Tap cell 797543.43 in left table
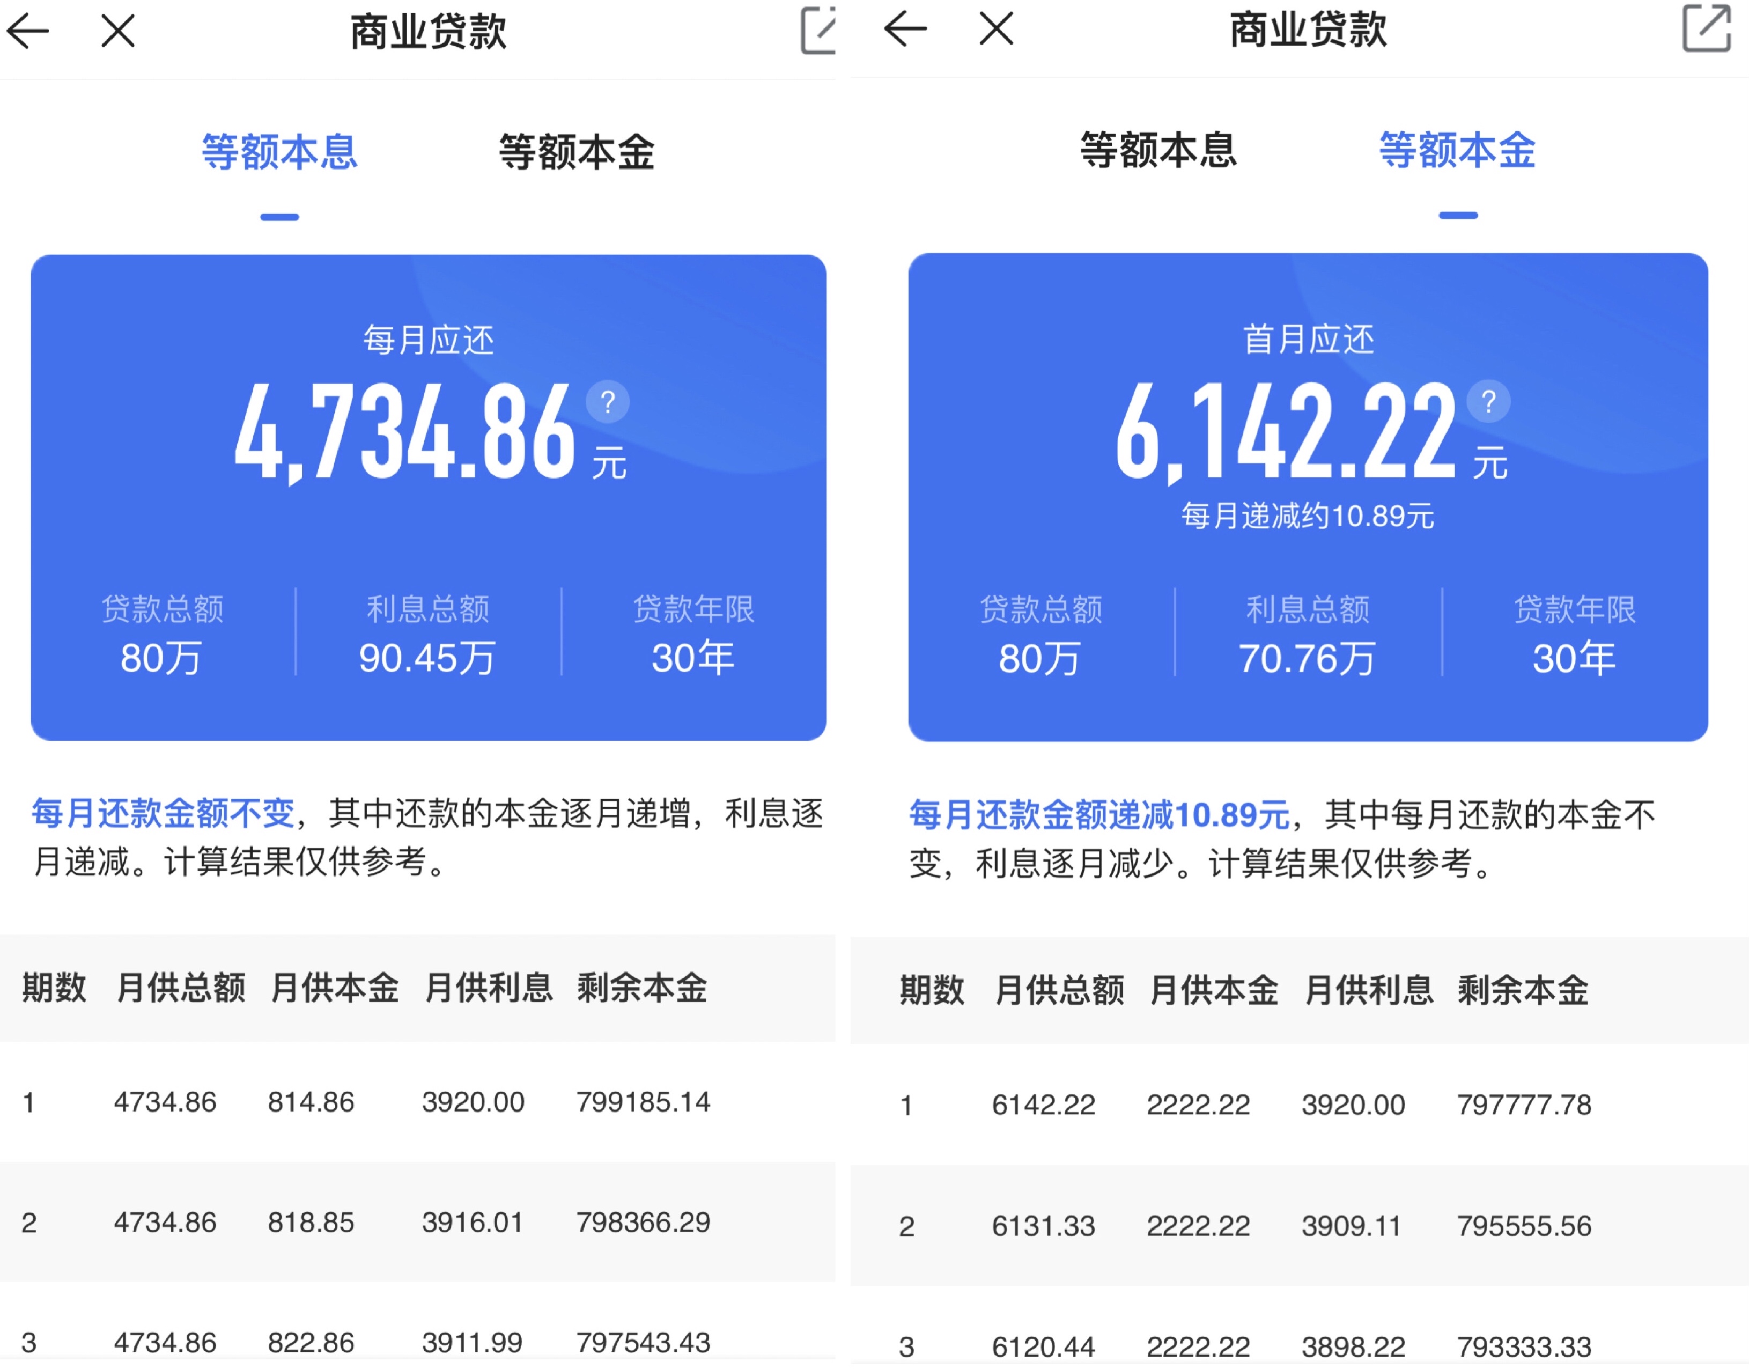 [x=644, y=1343]
